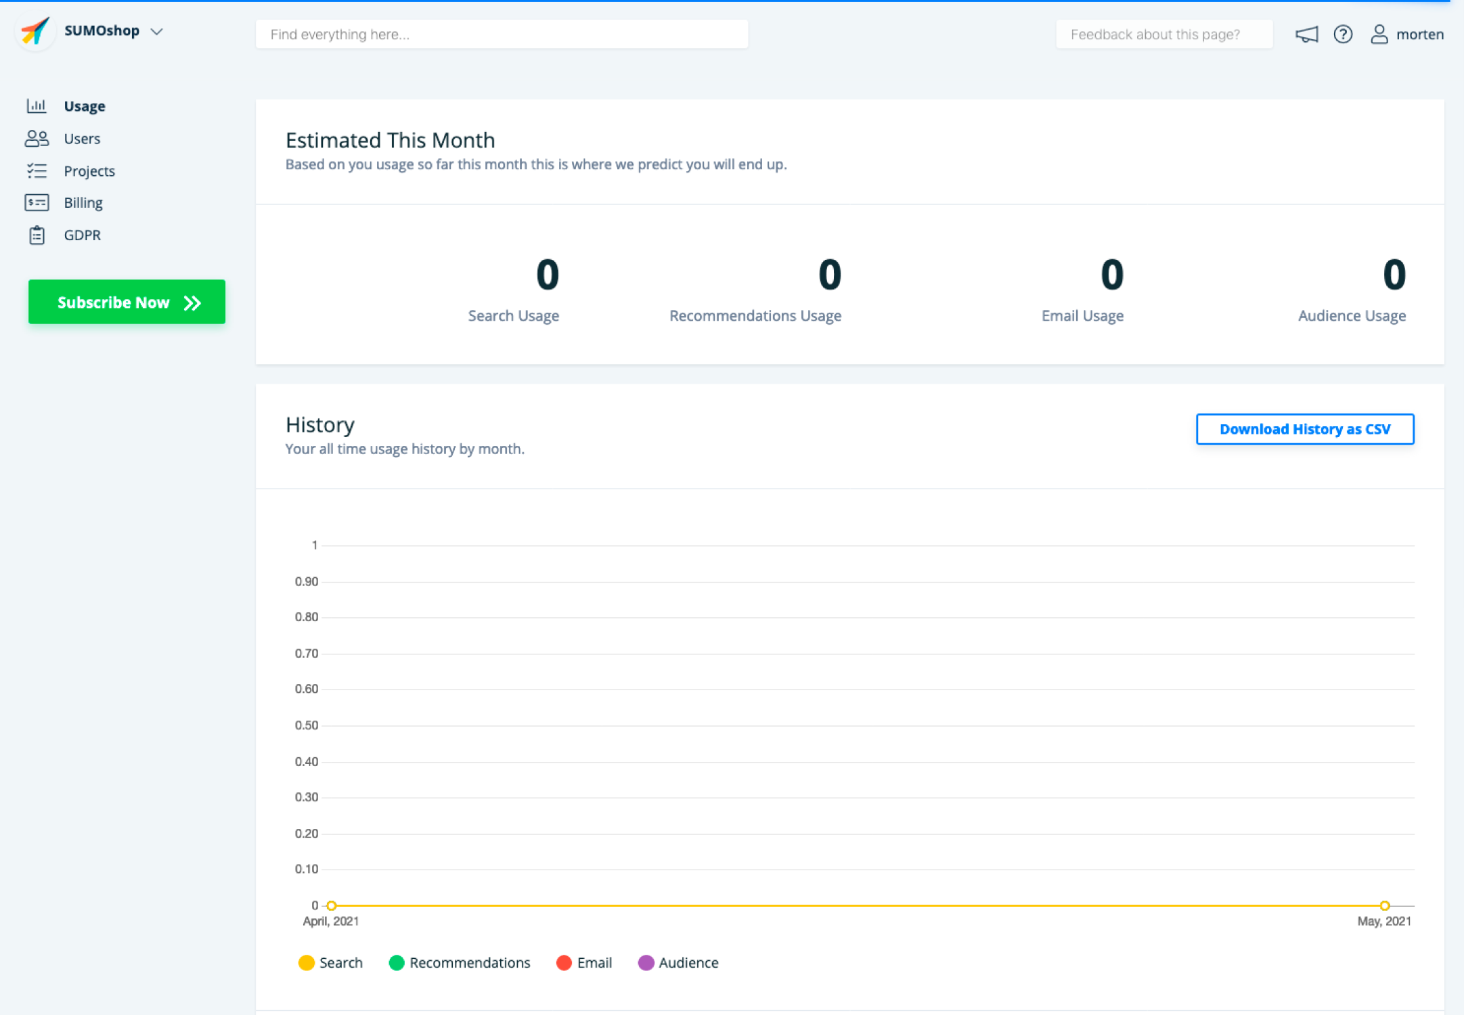
Task: Click the Estimated This Month heading
Action: [390, 140]
